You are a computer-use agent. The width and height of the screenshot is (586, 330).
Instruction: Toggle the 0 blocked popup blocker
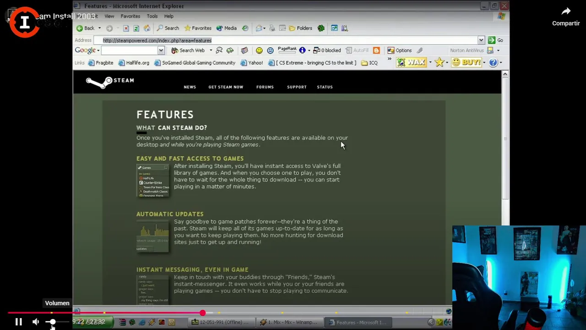pyautogui.click(x=327, y=50)
